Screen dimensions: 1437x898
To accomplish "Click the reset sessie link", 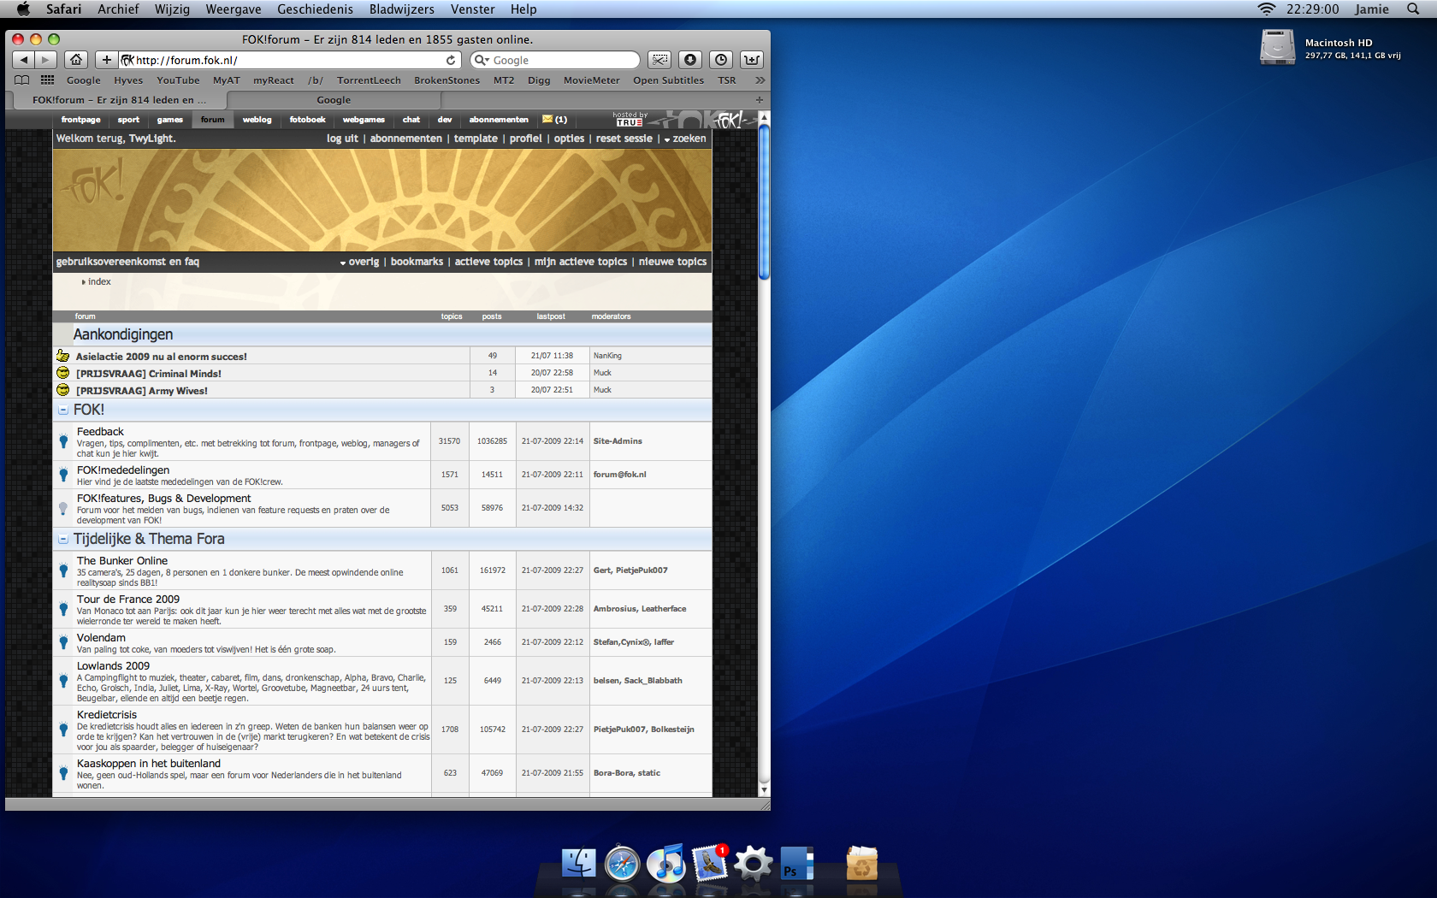I will point(624,139).
